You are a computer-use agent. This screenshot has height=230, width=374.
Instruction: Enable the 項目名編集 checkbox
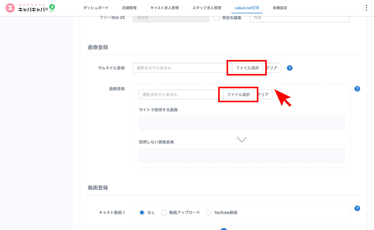[217, 18]
